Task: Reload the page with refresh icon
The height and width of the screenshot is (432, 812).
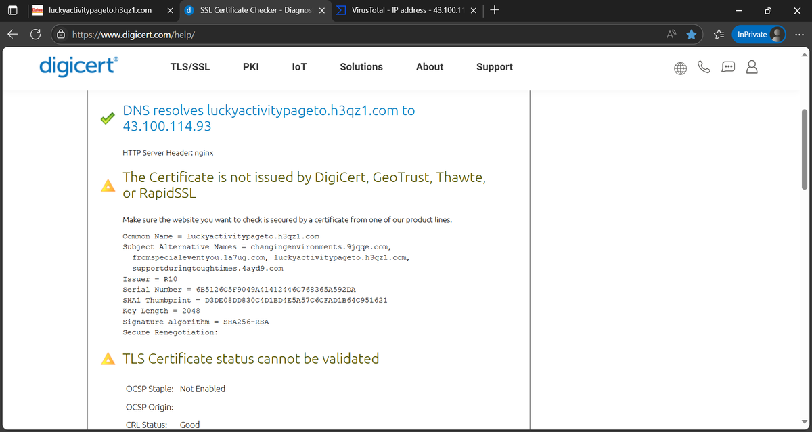Action: tap(35, 35)
